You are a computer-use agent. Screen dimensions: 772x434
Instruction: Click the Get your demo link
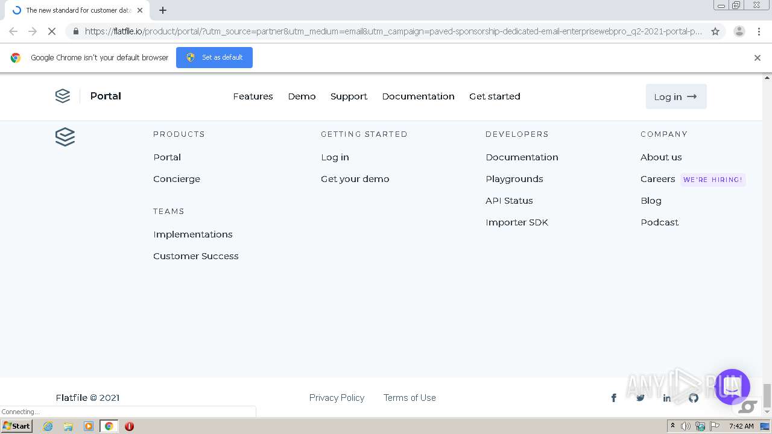[x=355, y=179]
